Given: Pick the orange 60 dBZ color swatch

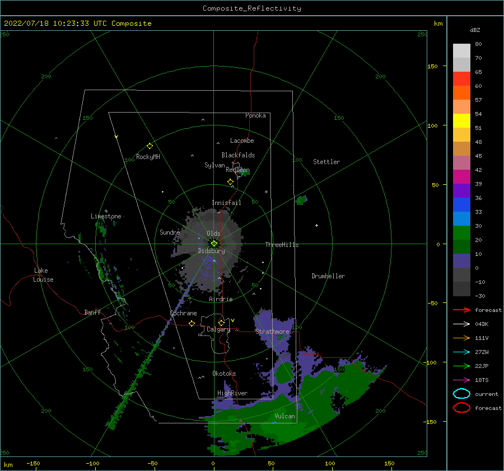Looking at the screenshot, I should click(x=461, y=92).
